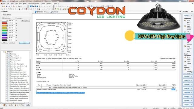Check the Floor plan checkbox
The height and width of the screenshot is (109, 194).
click(7, 62)
